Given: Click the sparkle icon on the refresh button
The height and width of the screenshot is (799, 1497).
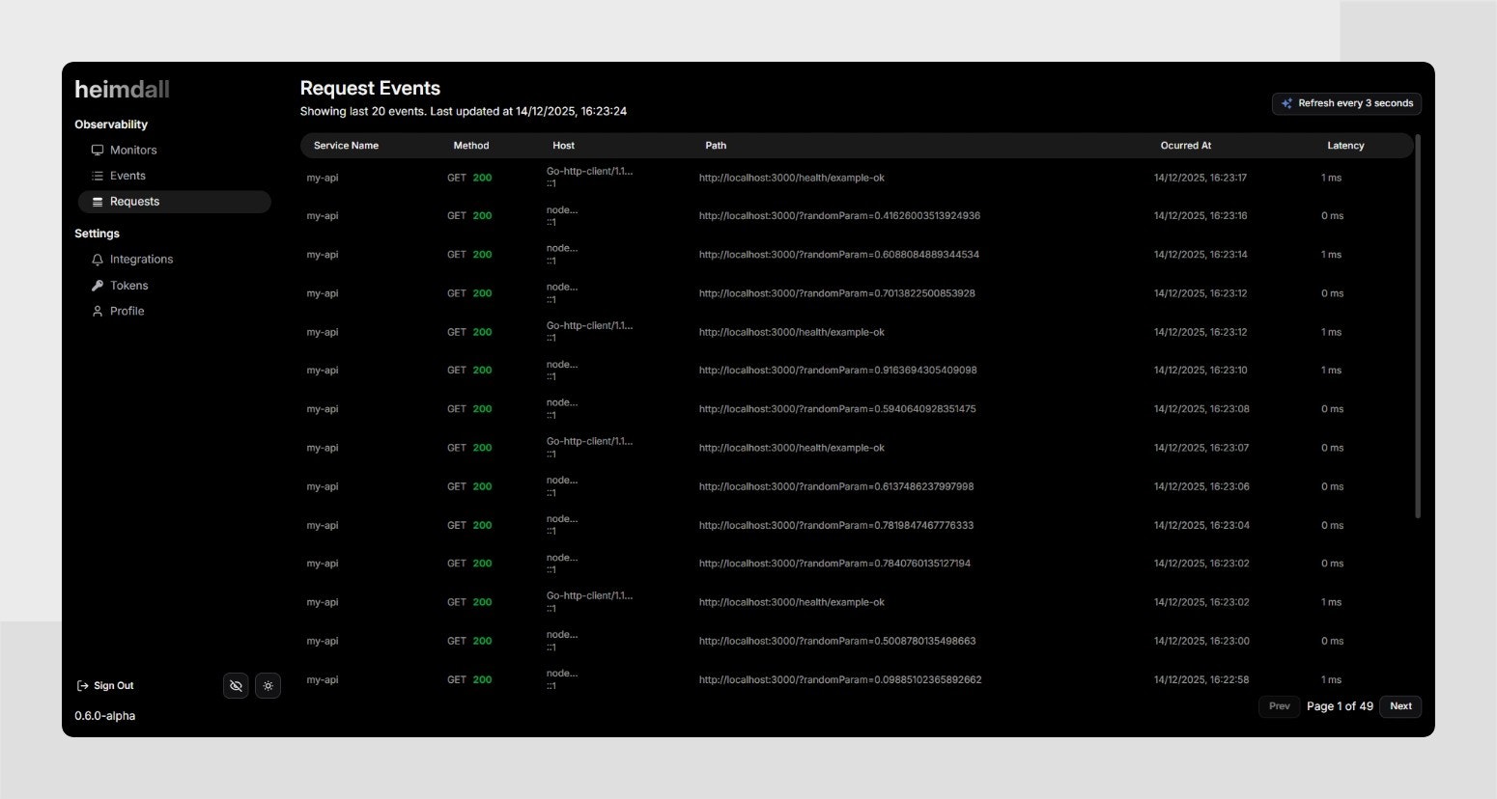Looking at the screenshot, I should 1285,103.
